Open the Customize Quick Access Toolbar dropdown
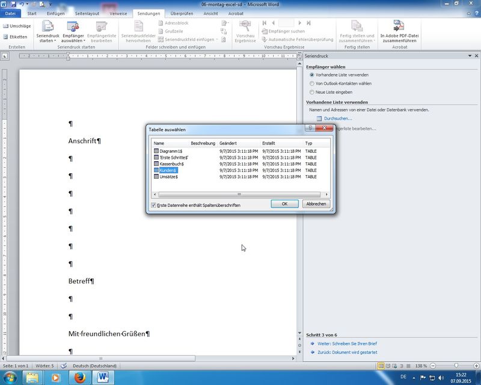481x385 pixels. point(51,4)
